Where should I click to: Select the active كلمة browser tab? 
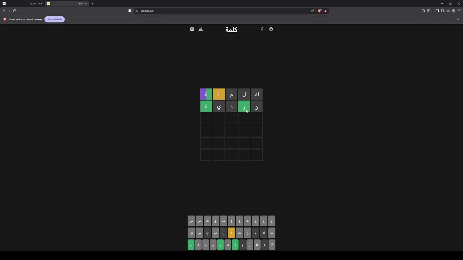pos(67,4)
